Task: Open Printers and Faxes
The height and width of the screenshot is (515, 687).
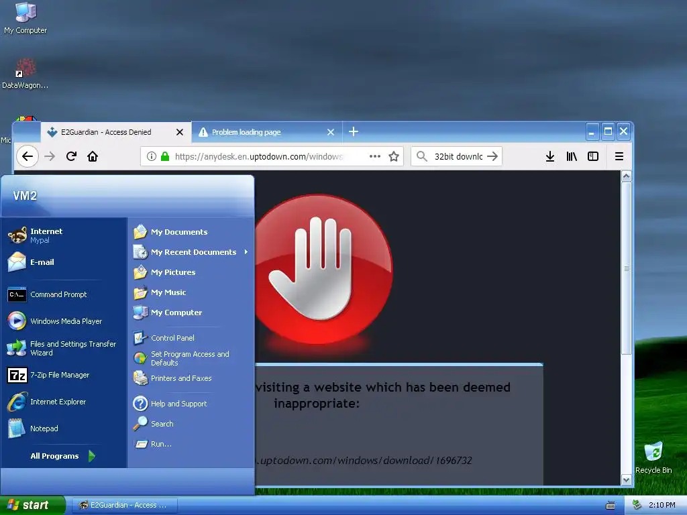Action: click(191, 378)
